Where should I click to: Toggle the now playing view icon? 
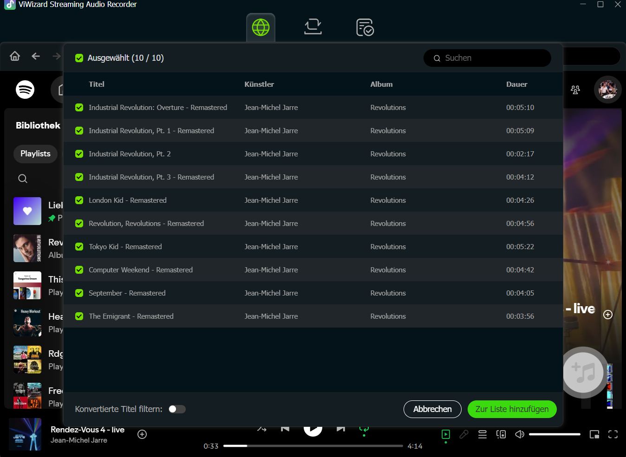click(446, 434)
